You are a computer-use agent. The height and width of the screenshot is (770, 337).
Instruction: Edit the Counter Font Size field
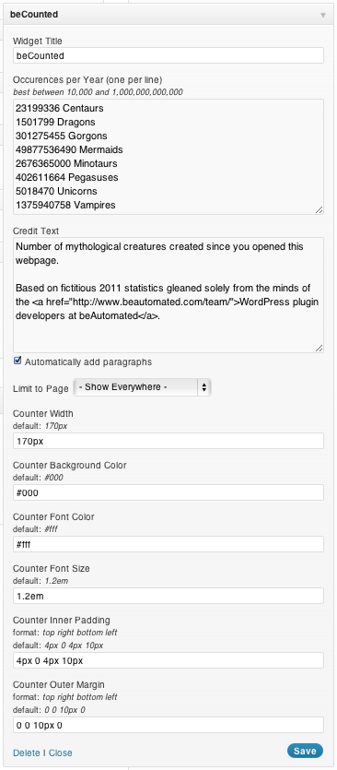tap(168, 596)
